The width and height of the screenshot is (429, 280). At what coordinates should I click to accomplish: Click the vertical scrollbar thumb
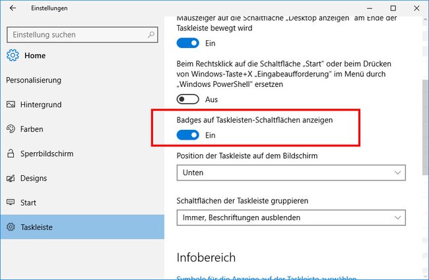tap(426, 128)
